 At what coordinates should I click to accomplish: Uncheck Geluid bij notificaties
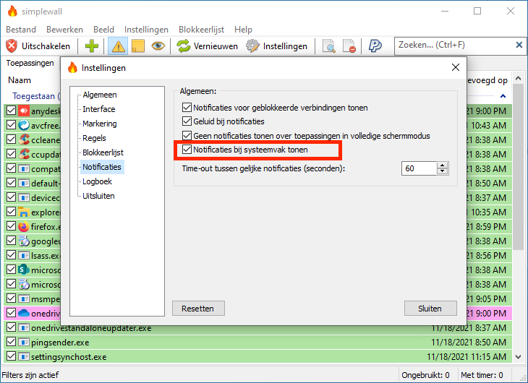tap(187, 121)
